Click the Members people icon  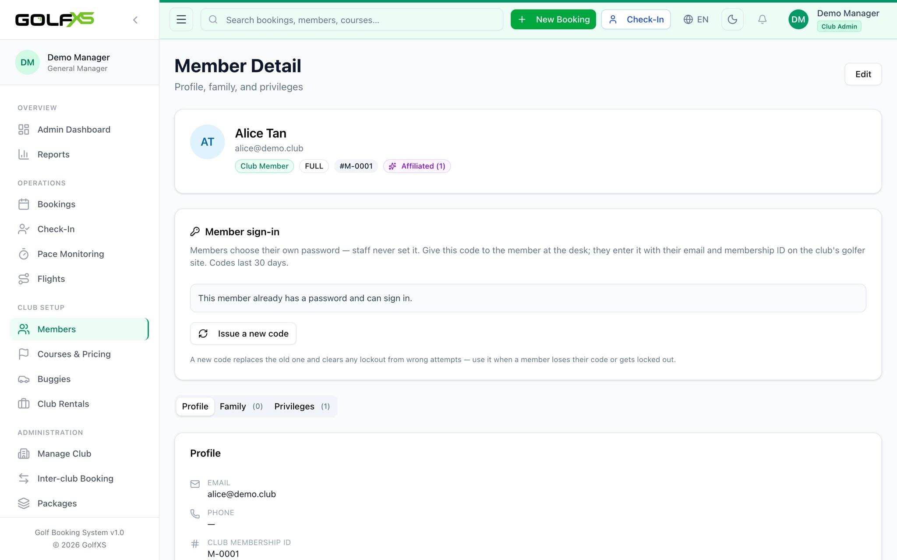[x=24, y=329]
